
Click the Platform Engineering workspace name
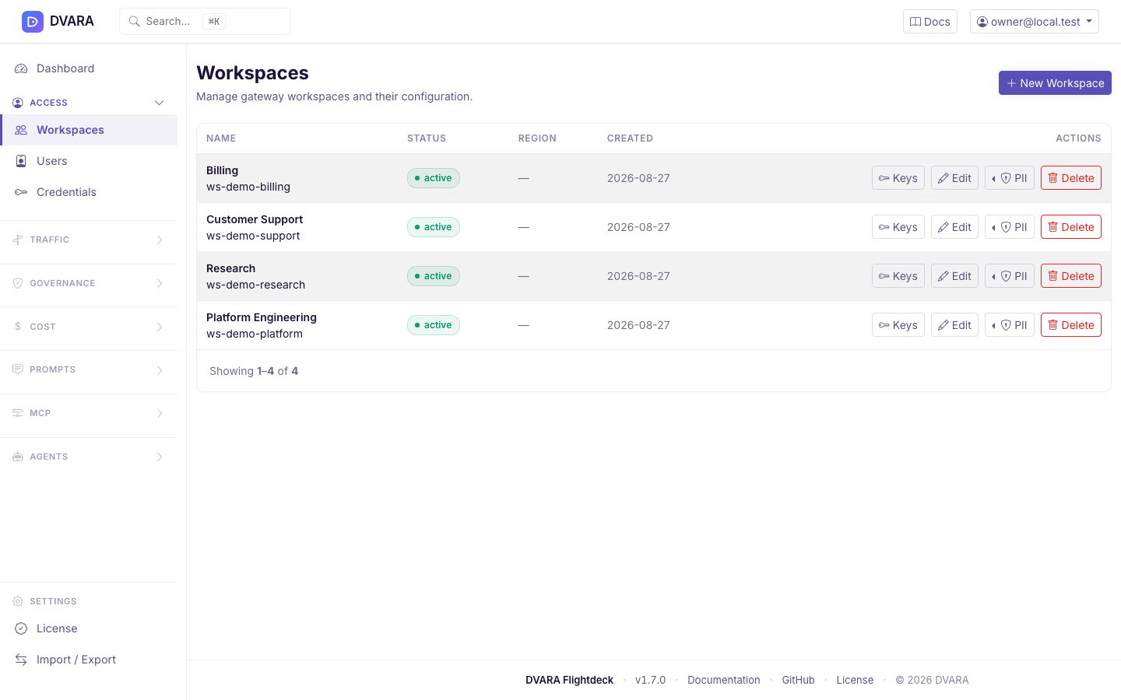tap(262, 317)
